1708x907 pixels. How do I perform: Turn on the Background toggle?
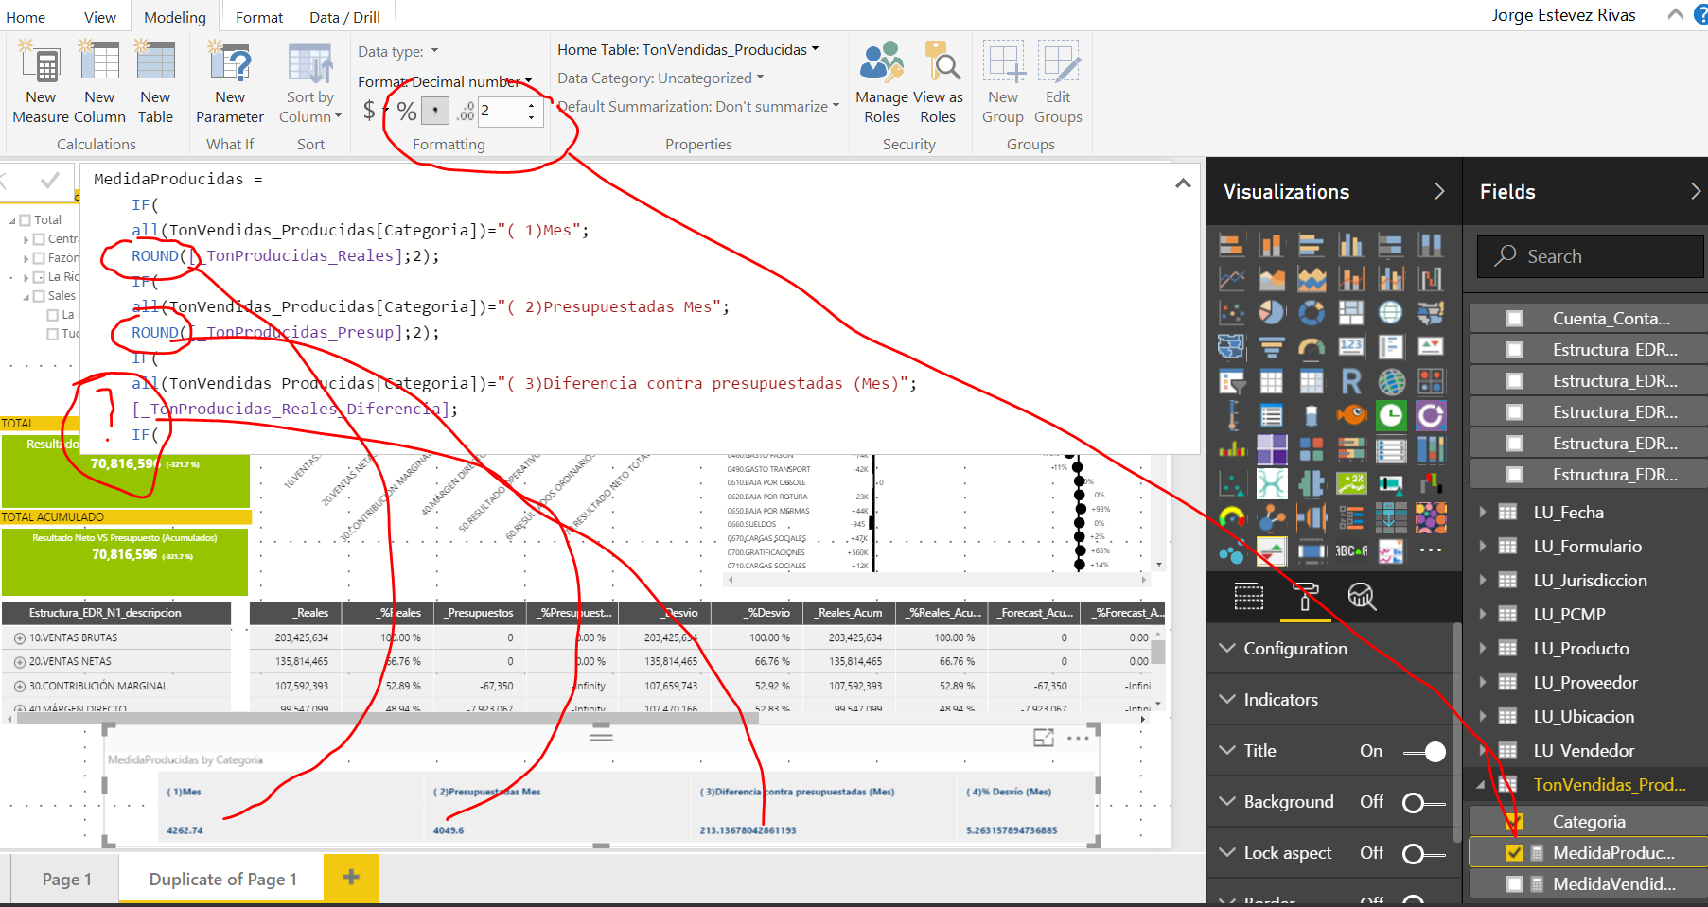[x=1424, y=803]
